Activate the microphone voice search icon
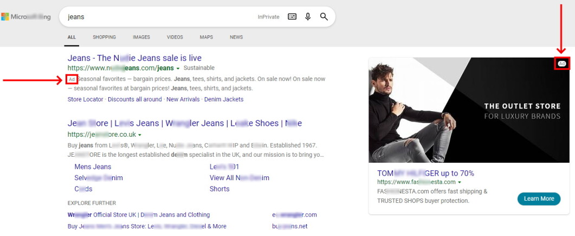The image size is (575, 236). tap(308, 16)
